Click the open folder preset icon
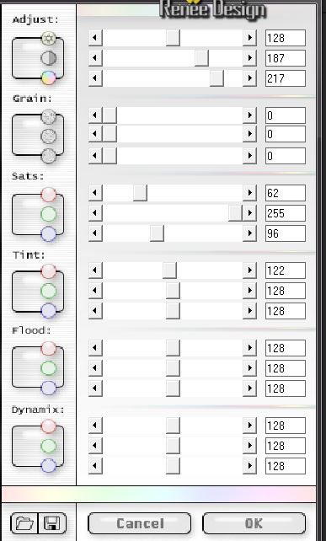Image resolution: width=326 pixels, height=541 pixels. click(24, 523)
